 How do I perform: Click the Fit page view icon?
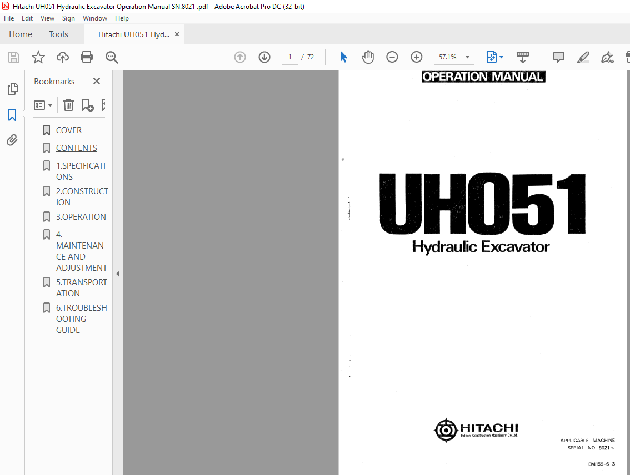point(491,57)
